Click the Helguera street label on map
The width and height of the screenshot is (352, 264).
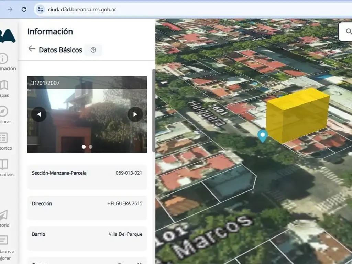tap(206, 113)
